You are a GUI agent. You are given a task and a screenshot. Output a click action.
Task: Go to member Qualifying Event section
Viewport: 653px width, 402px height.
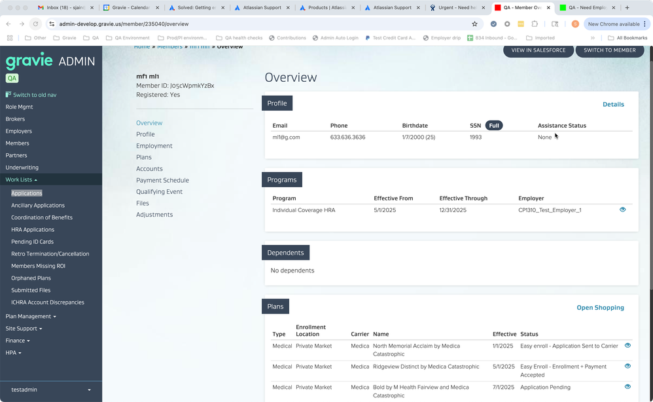(x=159, y=192)
